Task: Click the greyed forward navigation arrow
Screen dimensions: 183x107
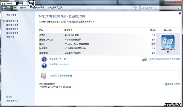Action: [x=9, y=8]
